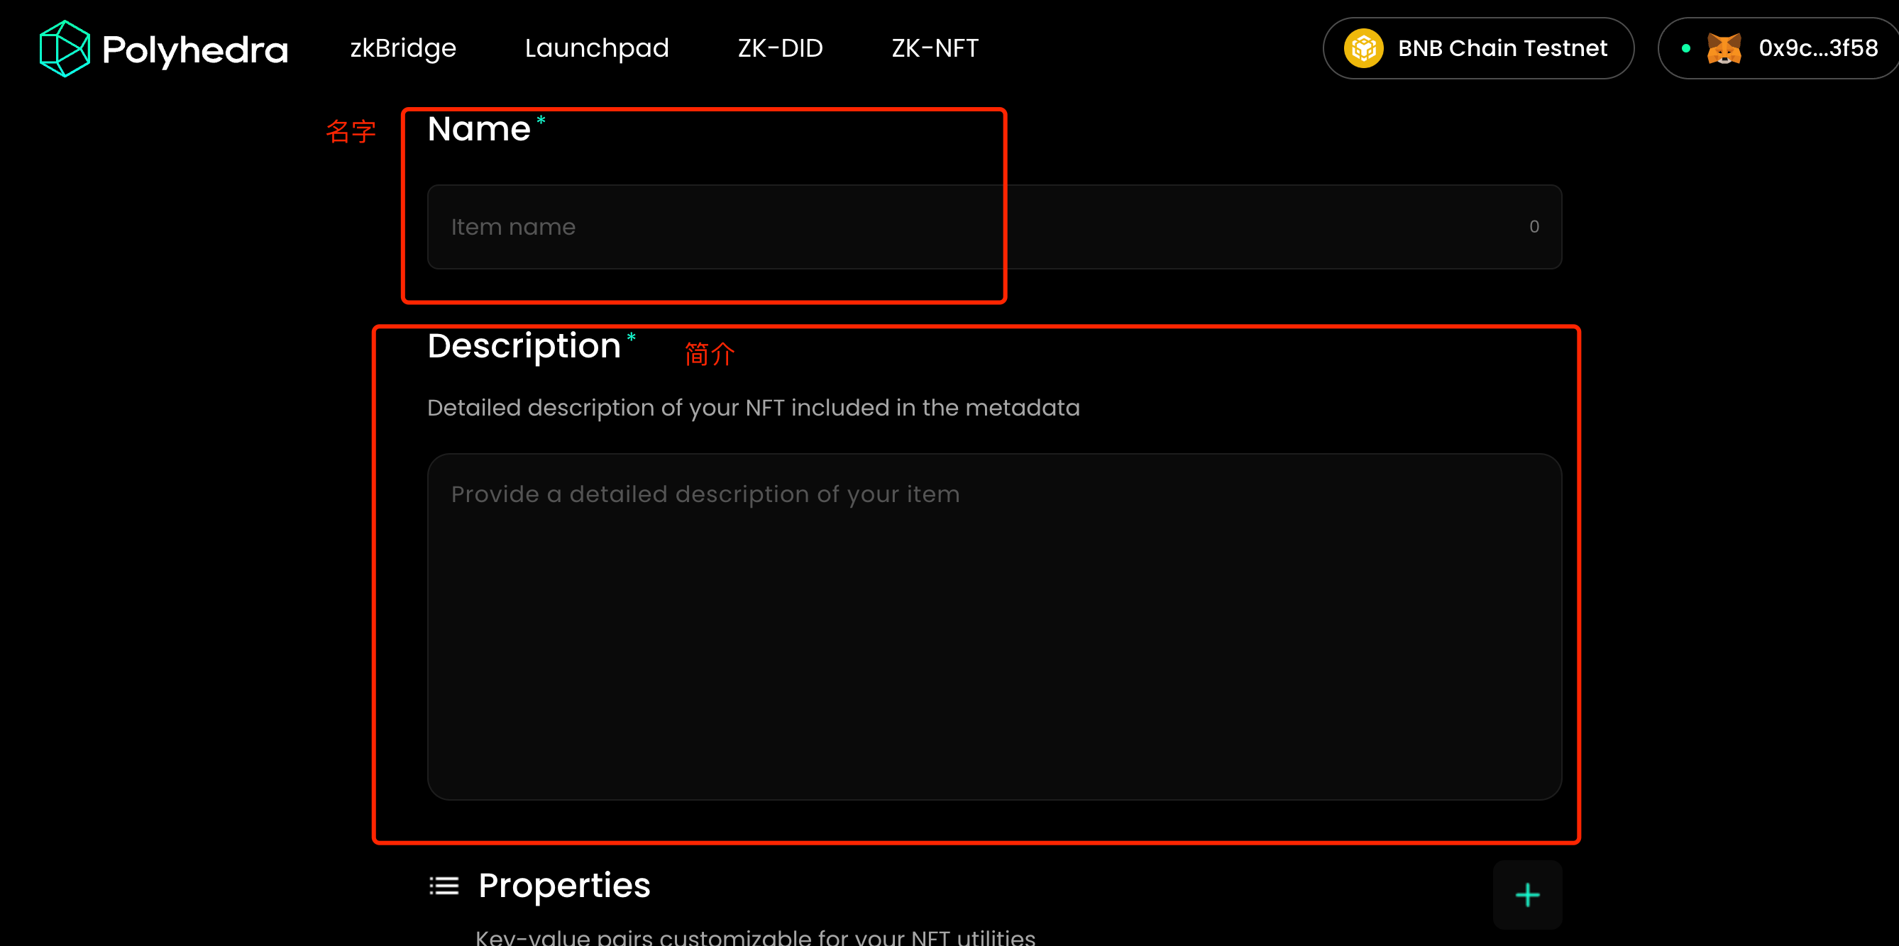The image size is (1899, 946).
Task: Click the MetaMask fox icon
Action: 1724,49
